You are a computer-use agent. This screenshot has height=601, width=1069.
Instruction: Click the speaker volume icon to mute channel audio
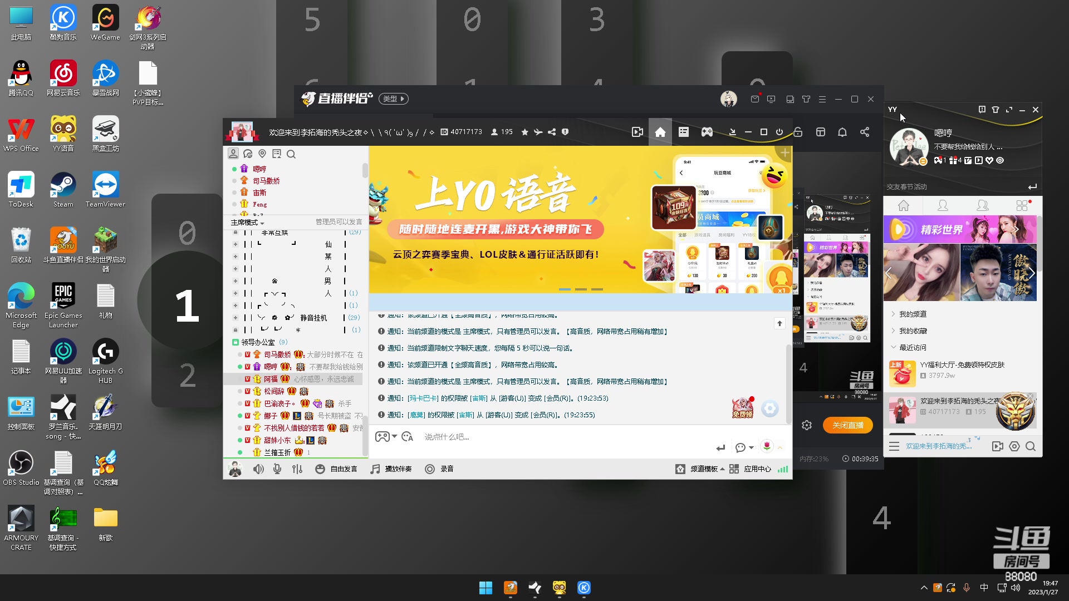click(258, 469)
